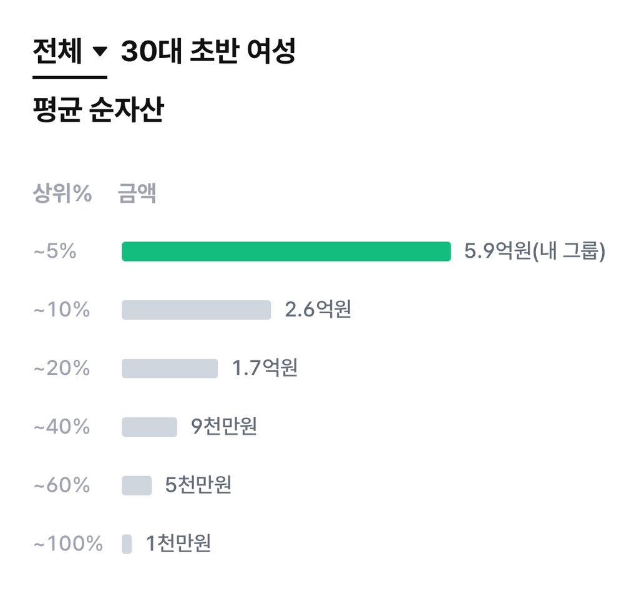Click the ~60% row label

[61, 485]
